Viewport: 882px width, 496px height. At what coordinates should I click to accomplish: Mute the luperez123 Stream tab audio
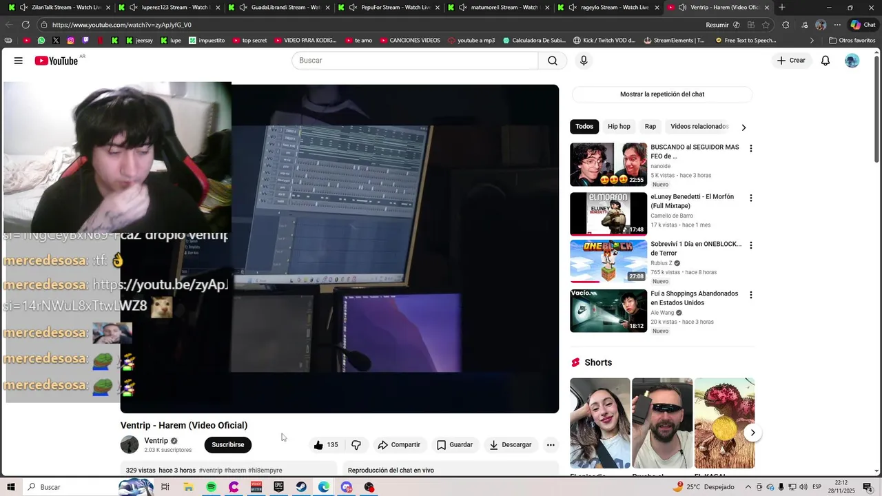click(133, 8)
